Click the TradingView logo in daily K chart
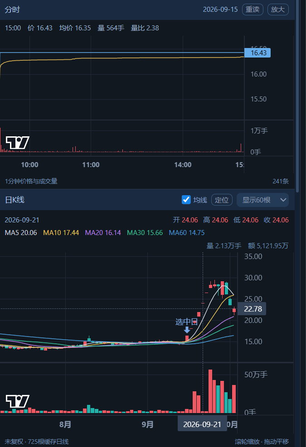The width and height of the screenshot is (306, 447). pyautogui.click(x=18, y=401)
